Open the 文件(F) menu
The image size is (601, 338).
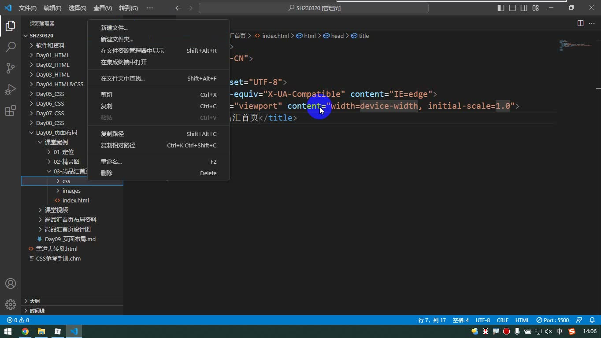28,8
